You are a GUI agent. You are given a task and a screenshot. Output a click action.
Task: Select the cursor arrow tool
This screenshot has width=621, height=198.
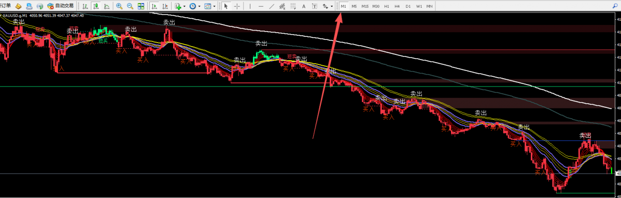coord(226,6)
